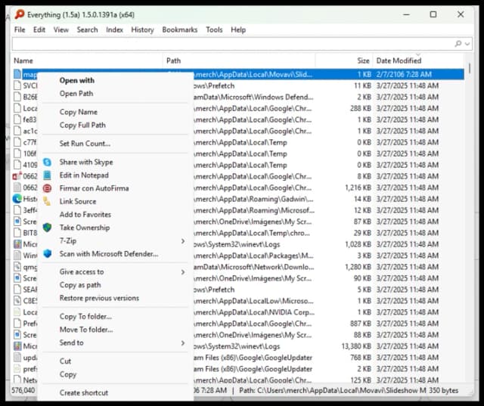Image resolution: width=484 pixels, height=406 pixels.
Task: Click the icon of the 'ac1c' file row
Action: point(17,131)
